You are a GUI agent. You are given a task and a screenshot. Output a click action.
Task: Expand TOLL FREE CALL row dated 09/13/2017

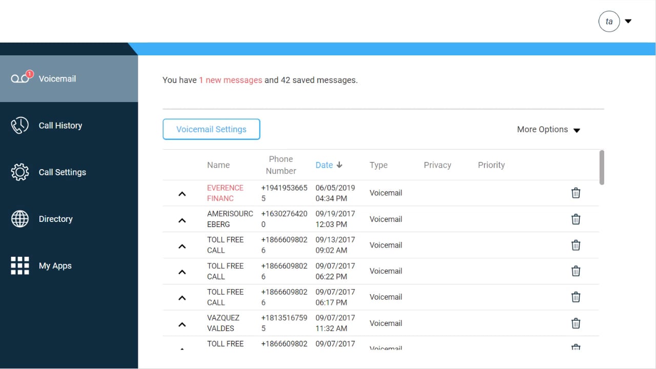point(182,246)
